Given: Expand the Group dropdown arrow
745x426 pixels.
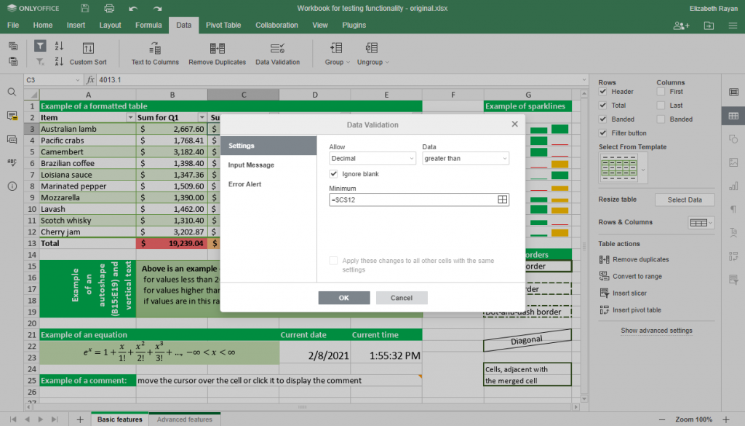Looking at the screenshot, I should pos(347,62).
